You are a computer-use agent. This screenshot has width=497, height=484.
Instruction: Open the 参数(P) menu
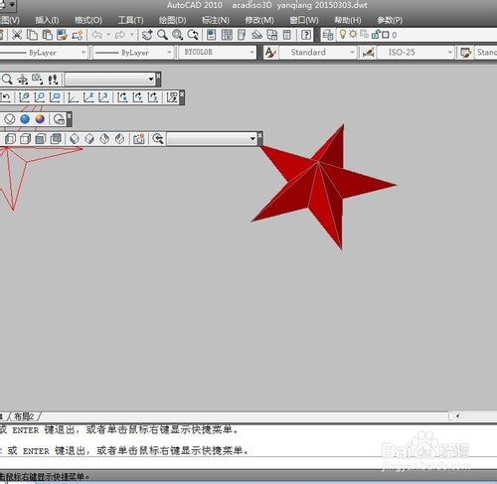(x=390, y=20)
